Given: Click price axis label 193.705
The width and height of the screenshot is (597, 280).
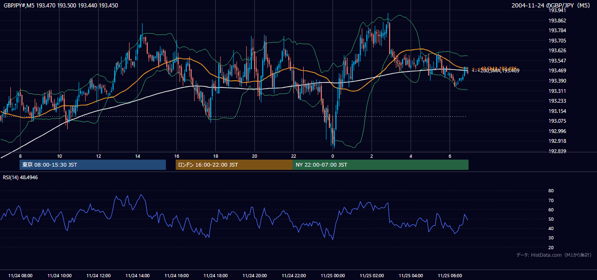Looking at the screenshot, I should click(557, 41).
